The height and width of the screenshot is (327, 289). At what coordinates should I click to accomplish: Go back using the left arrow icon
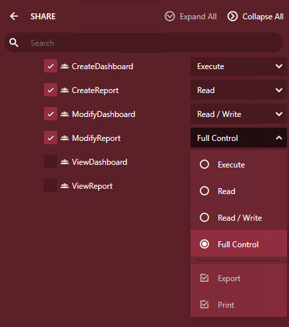click(14, 17)
